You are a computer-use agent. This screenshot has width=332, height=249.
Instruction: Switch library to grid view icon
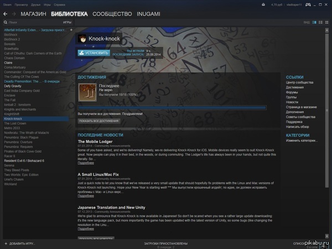pyautogui.click(x=327, y=23)
